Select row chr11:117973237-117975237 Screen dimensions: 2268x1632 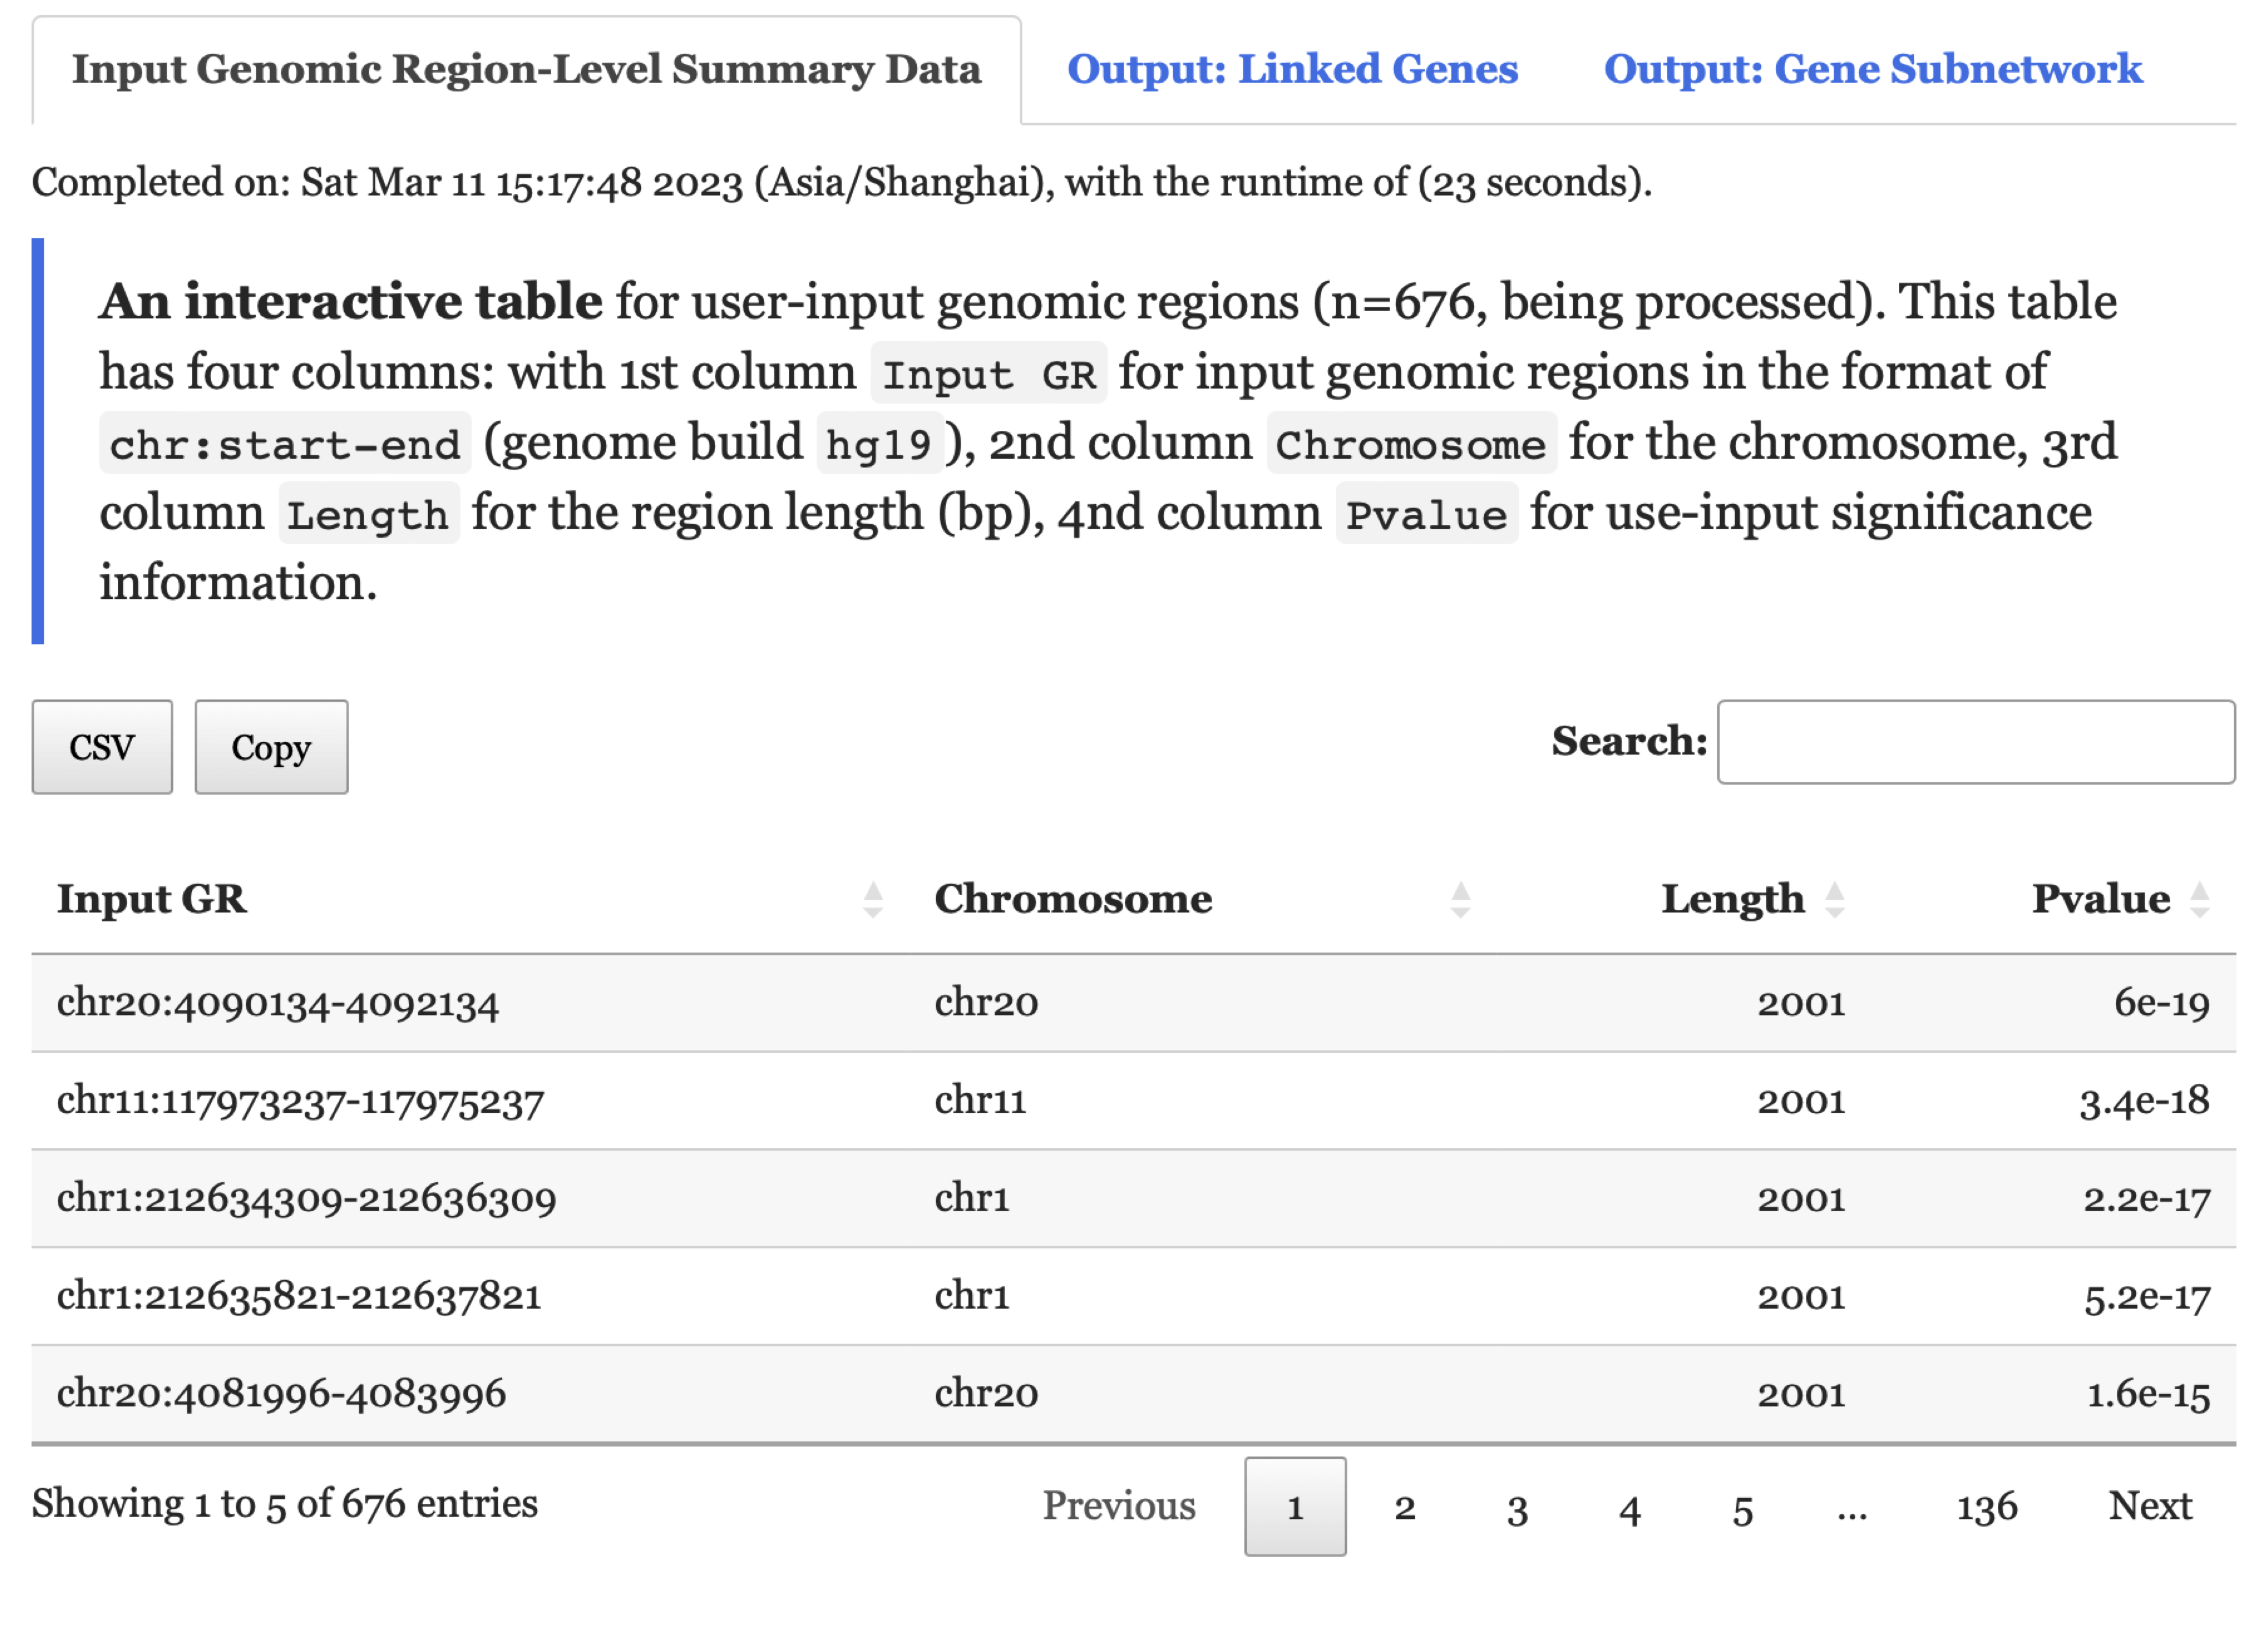tap(300, 1100)
